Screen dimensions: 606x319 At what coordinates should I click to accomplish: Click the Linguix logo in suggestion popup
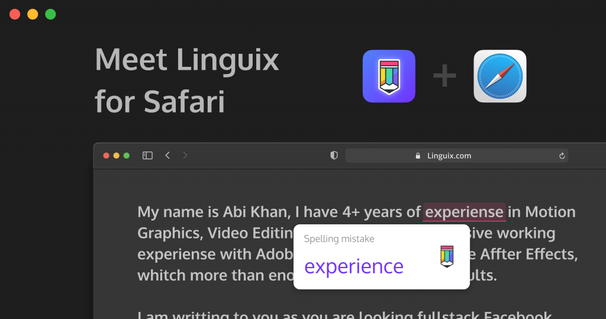(447, 256)
